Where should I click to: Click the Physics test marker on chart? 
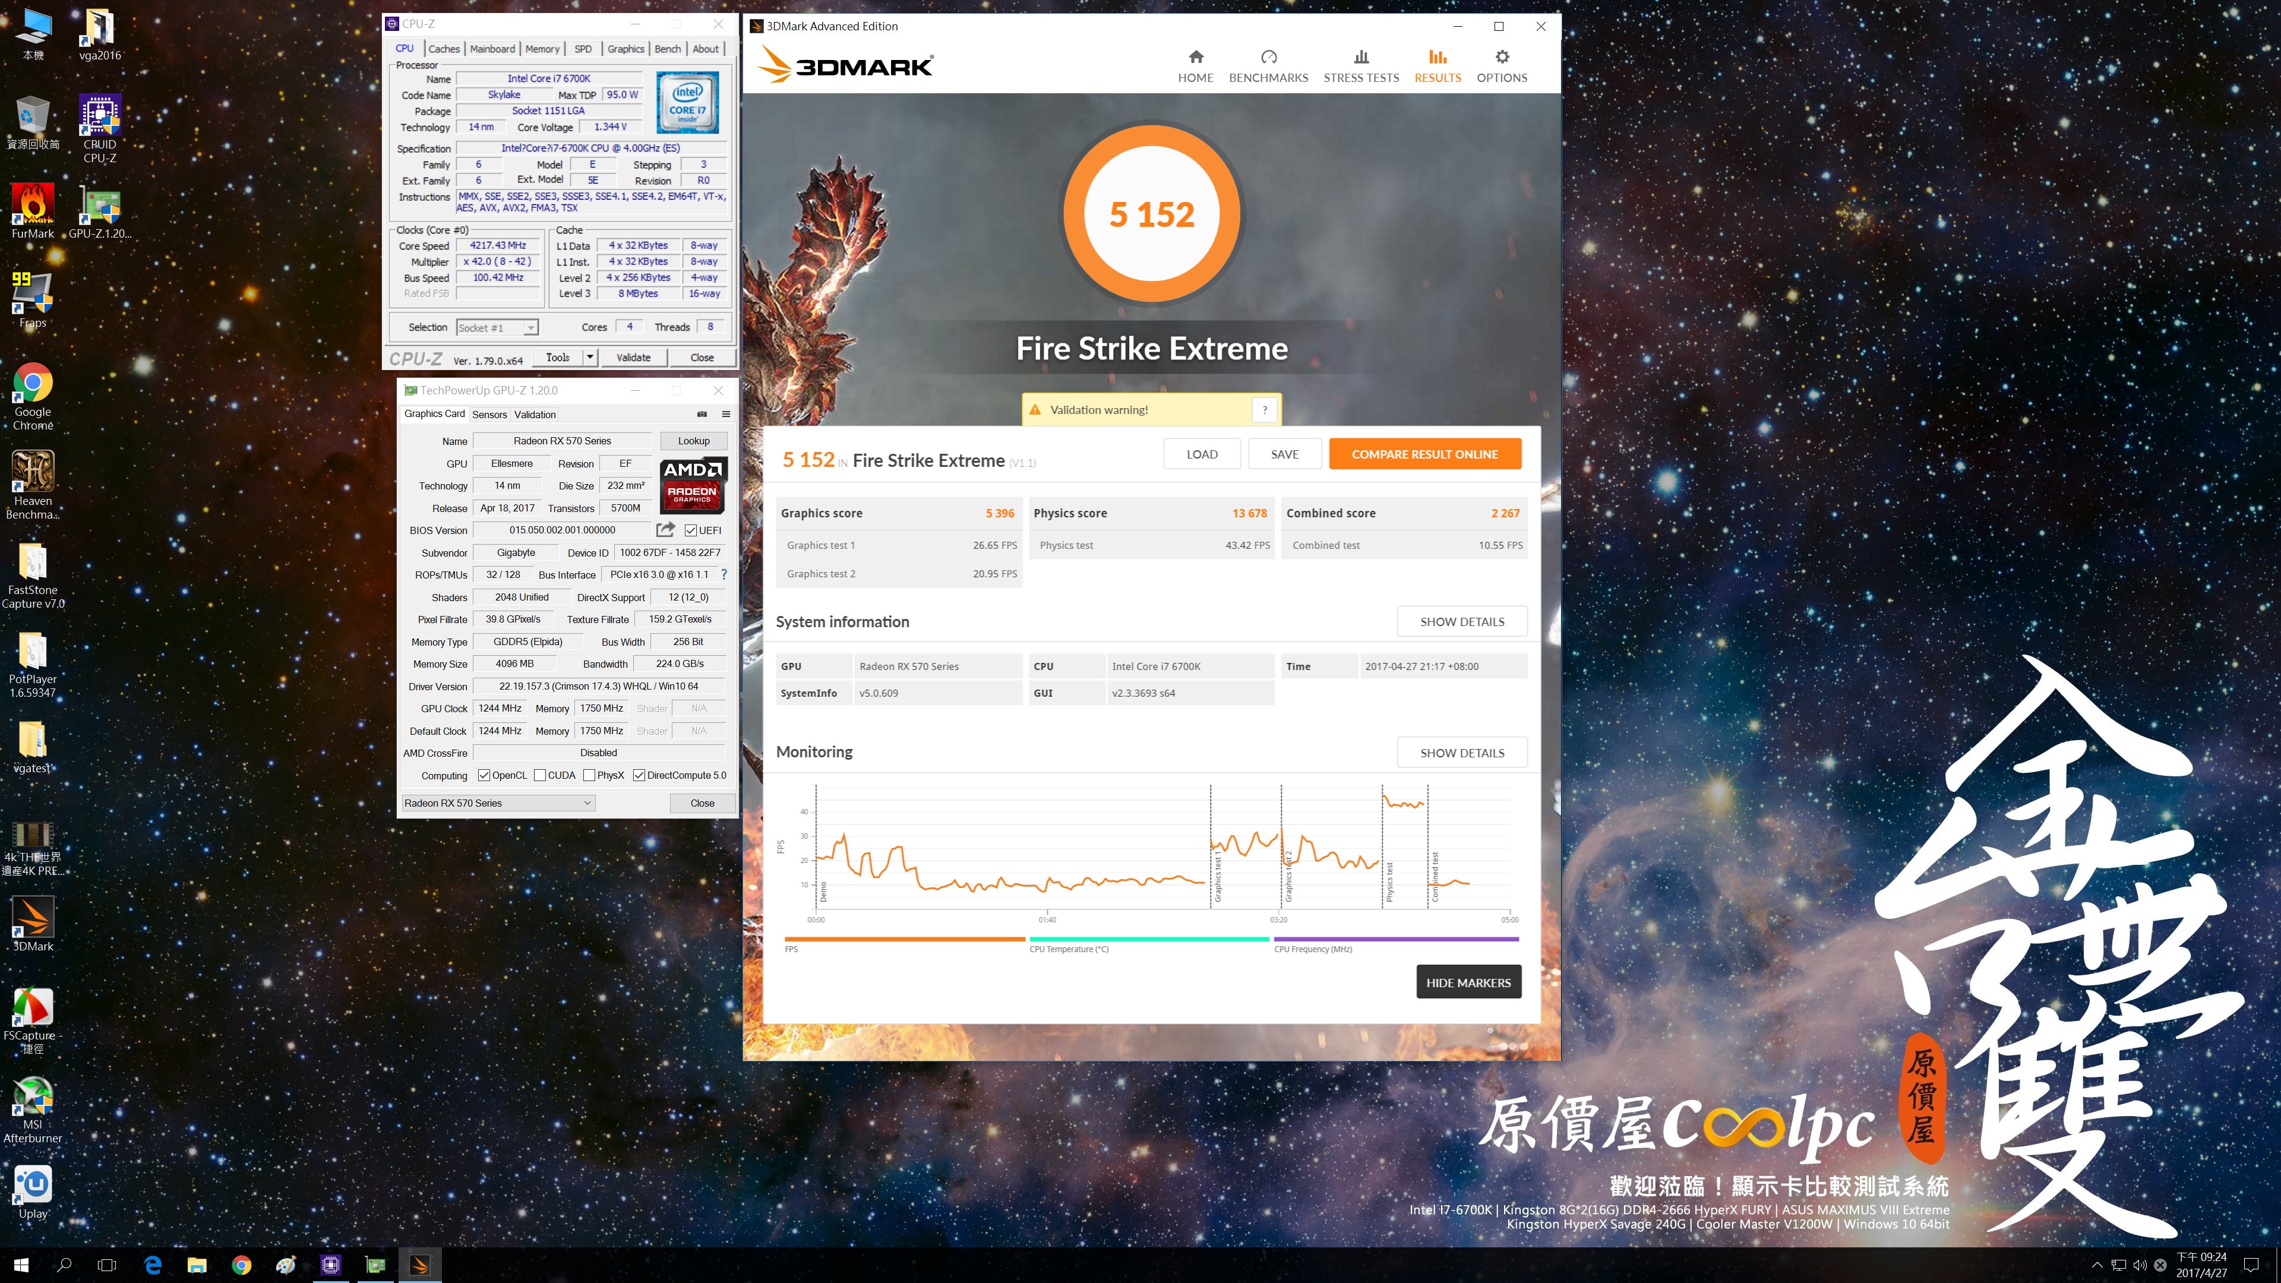coord(1389,883)
